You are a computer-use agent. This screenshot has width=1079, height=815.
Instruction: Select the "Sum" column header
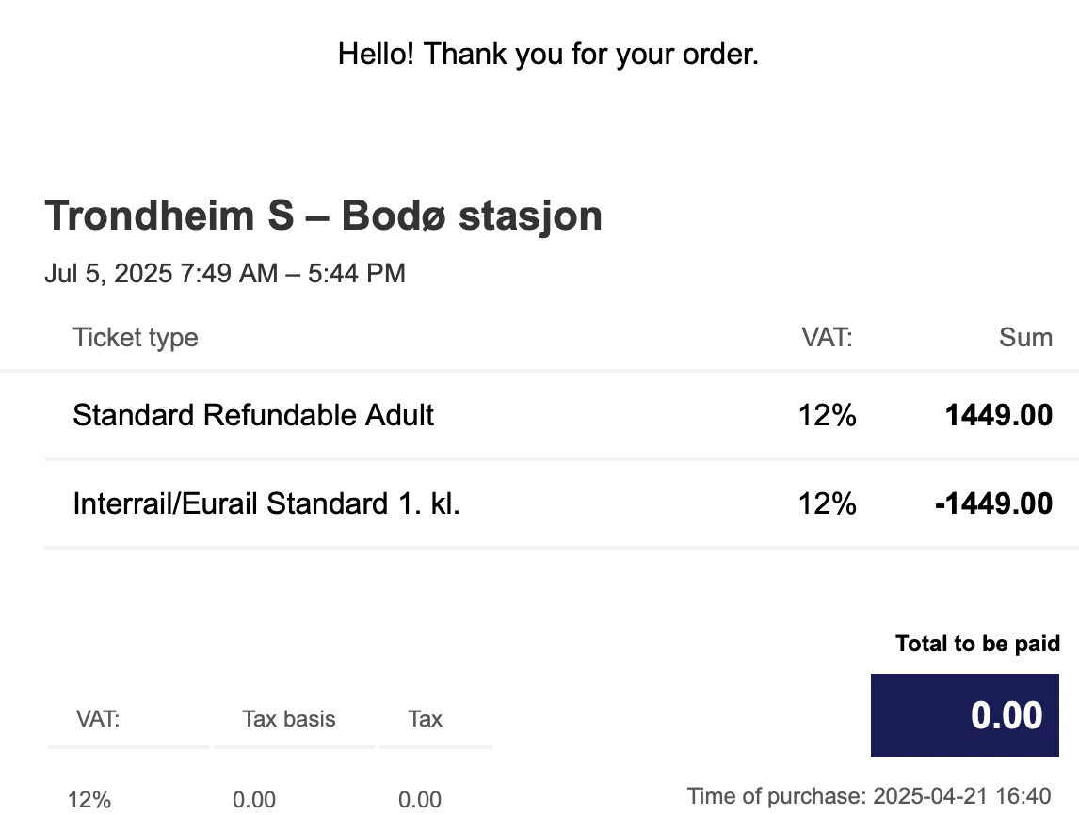(1025, 338)
